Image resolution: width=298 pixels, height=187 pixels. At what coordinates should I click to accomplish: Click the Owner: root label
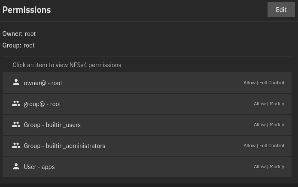19,34
